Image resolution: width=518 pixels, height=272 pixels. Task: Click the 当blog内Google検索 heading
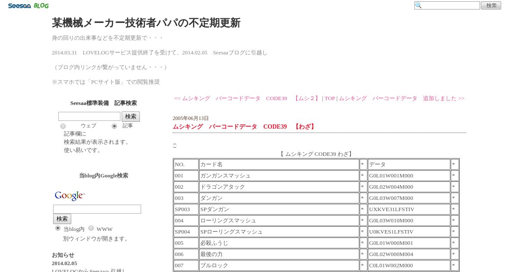104,176
